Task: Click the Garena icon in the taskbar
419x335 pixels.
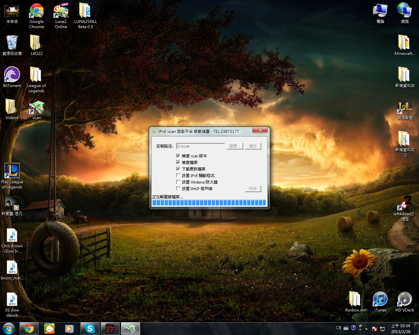Action: (110, 328)
